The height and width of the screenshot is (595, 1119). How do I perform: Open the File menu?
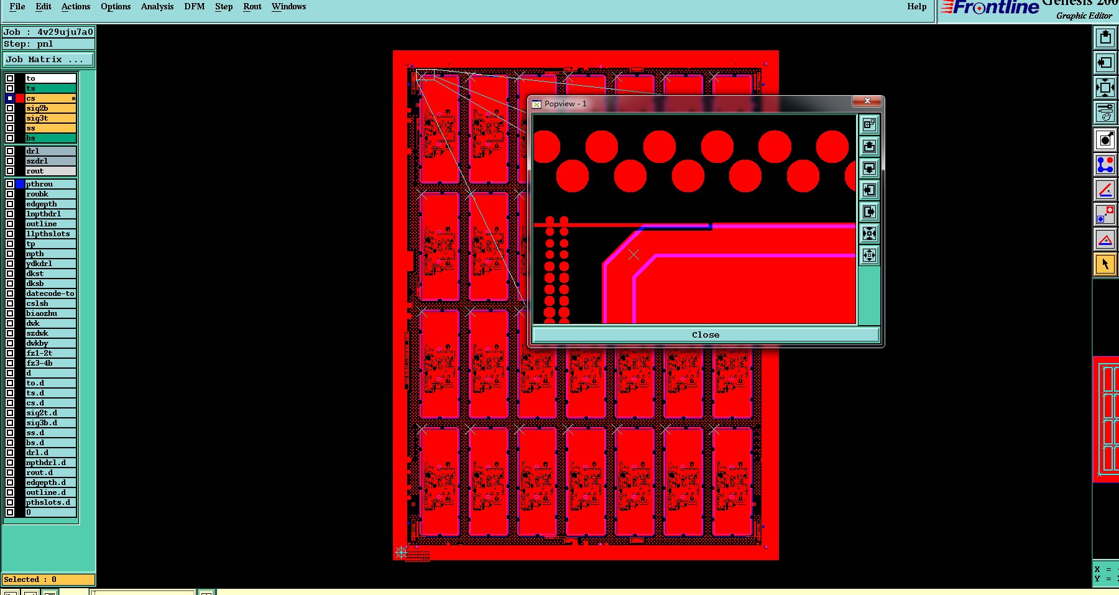[17, 7]
